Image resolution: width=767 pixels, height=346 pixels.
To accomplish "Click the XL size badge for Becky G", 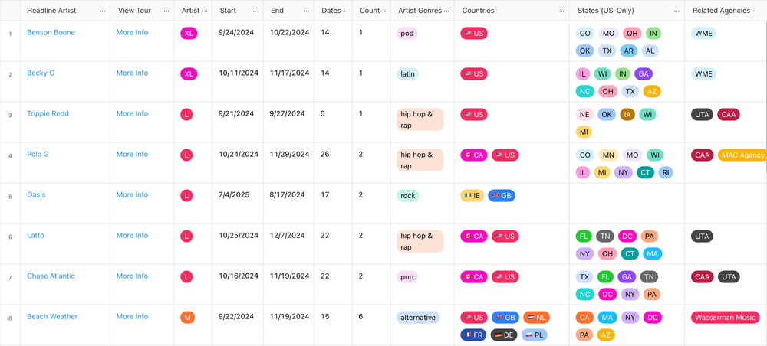I will [x=189, y=73].
